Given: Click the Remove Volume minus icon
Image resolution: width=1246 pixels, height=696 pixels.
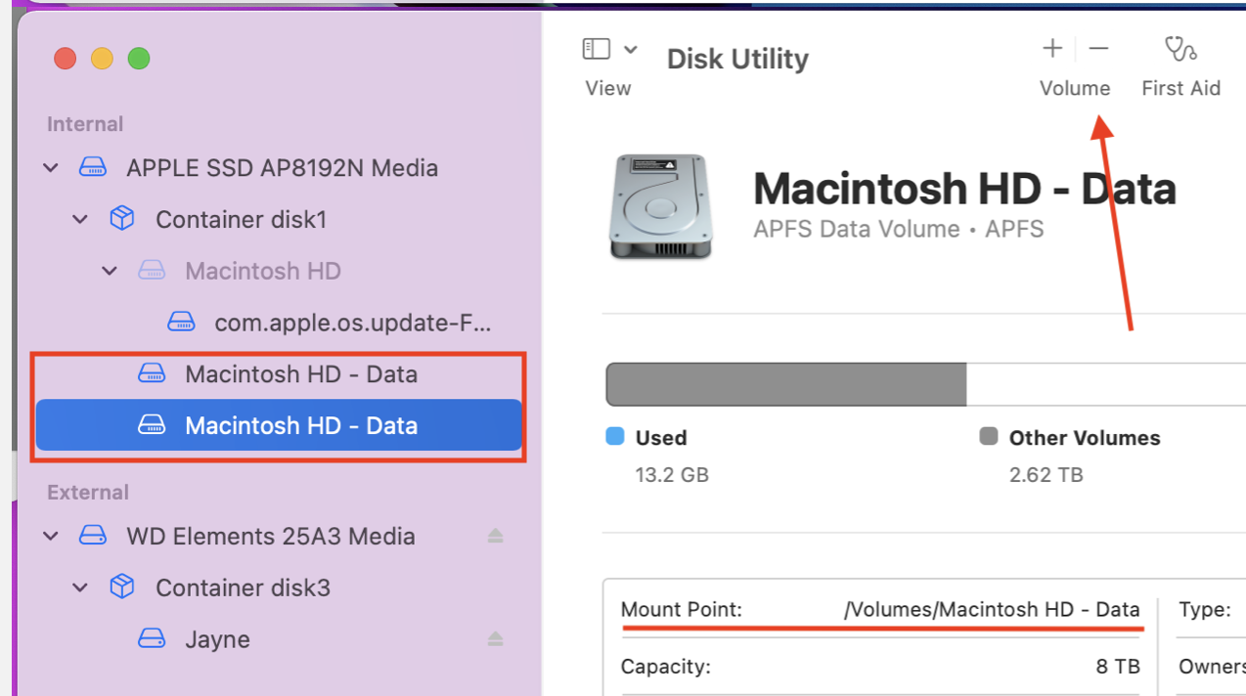Looking at the screenshot, I should tap(1098, 48).
